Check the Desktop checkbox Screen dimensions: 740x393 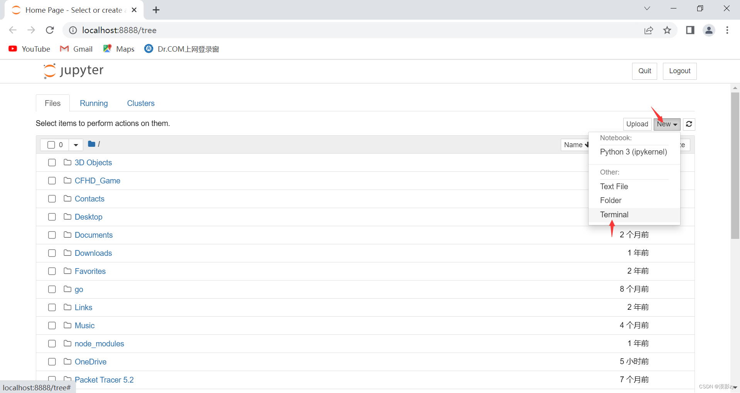[52, 217]
